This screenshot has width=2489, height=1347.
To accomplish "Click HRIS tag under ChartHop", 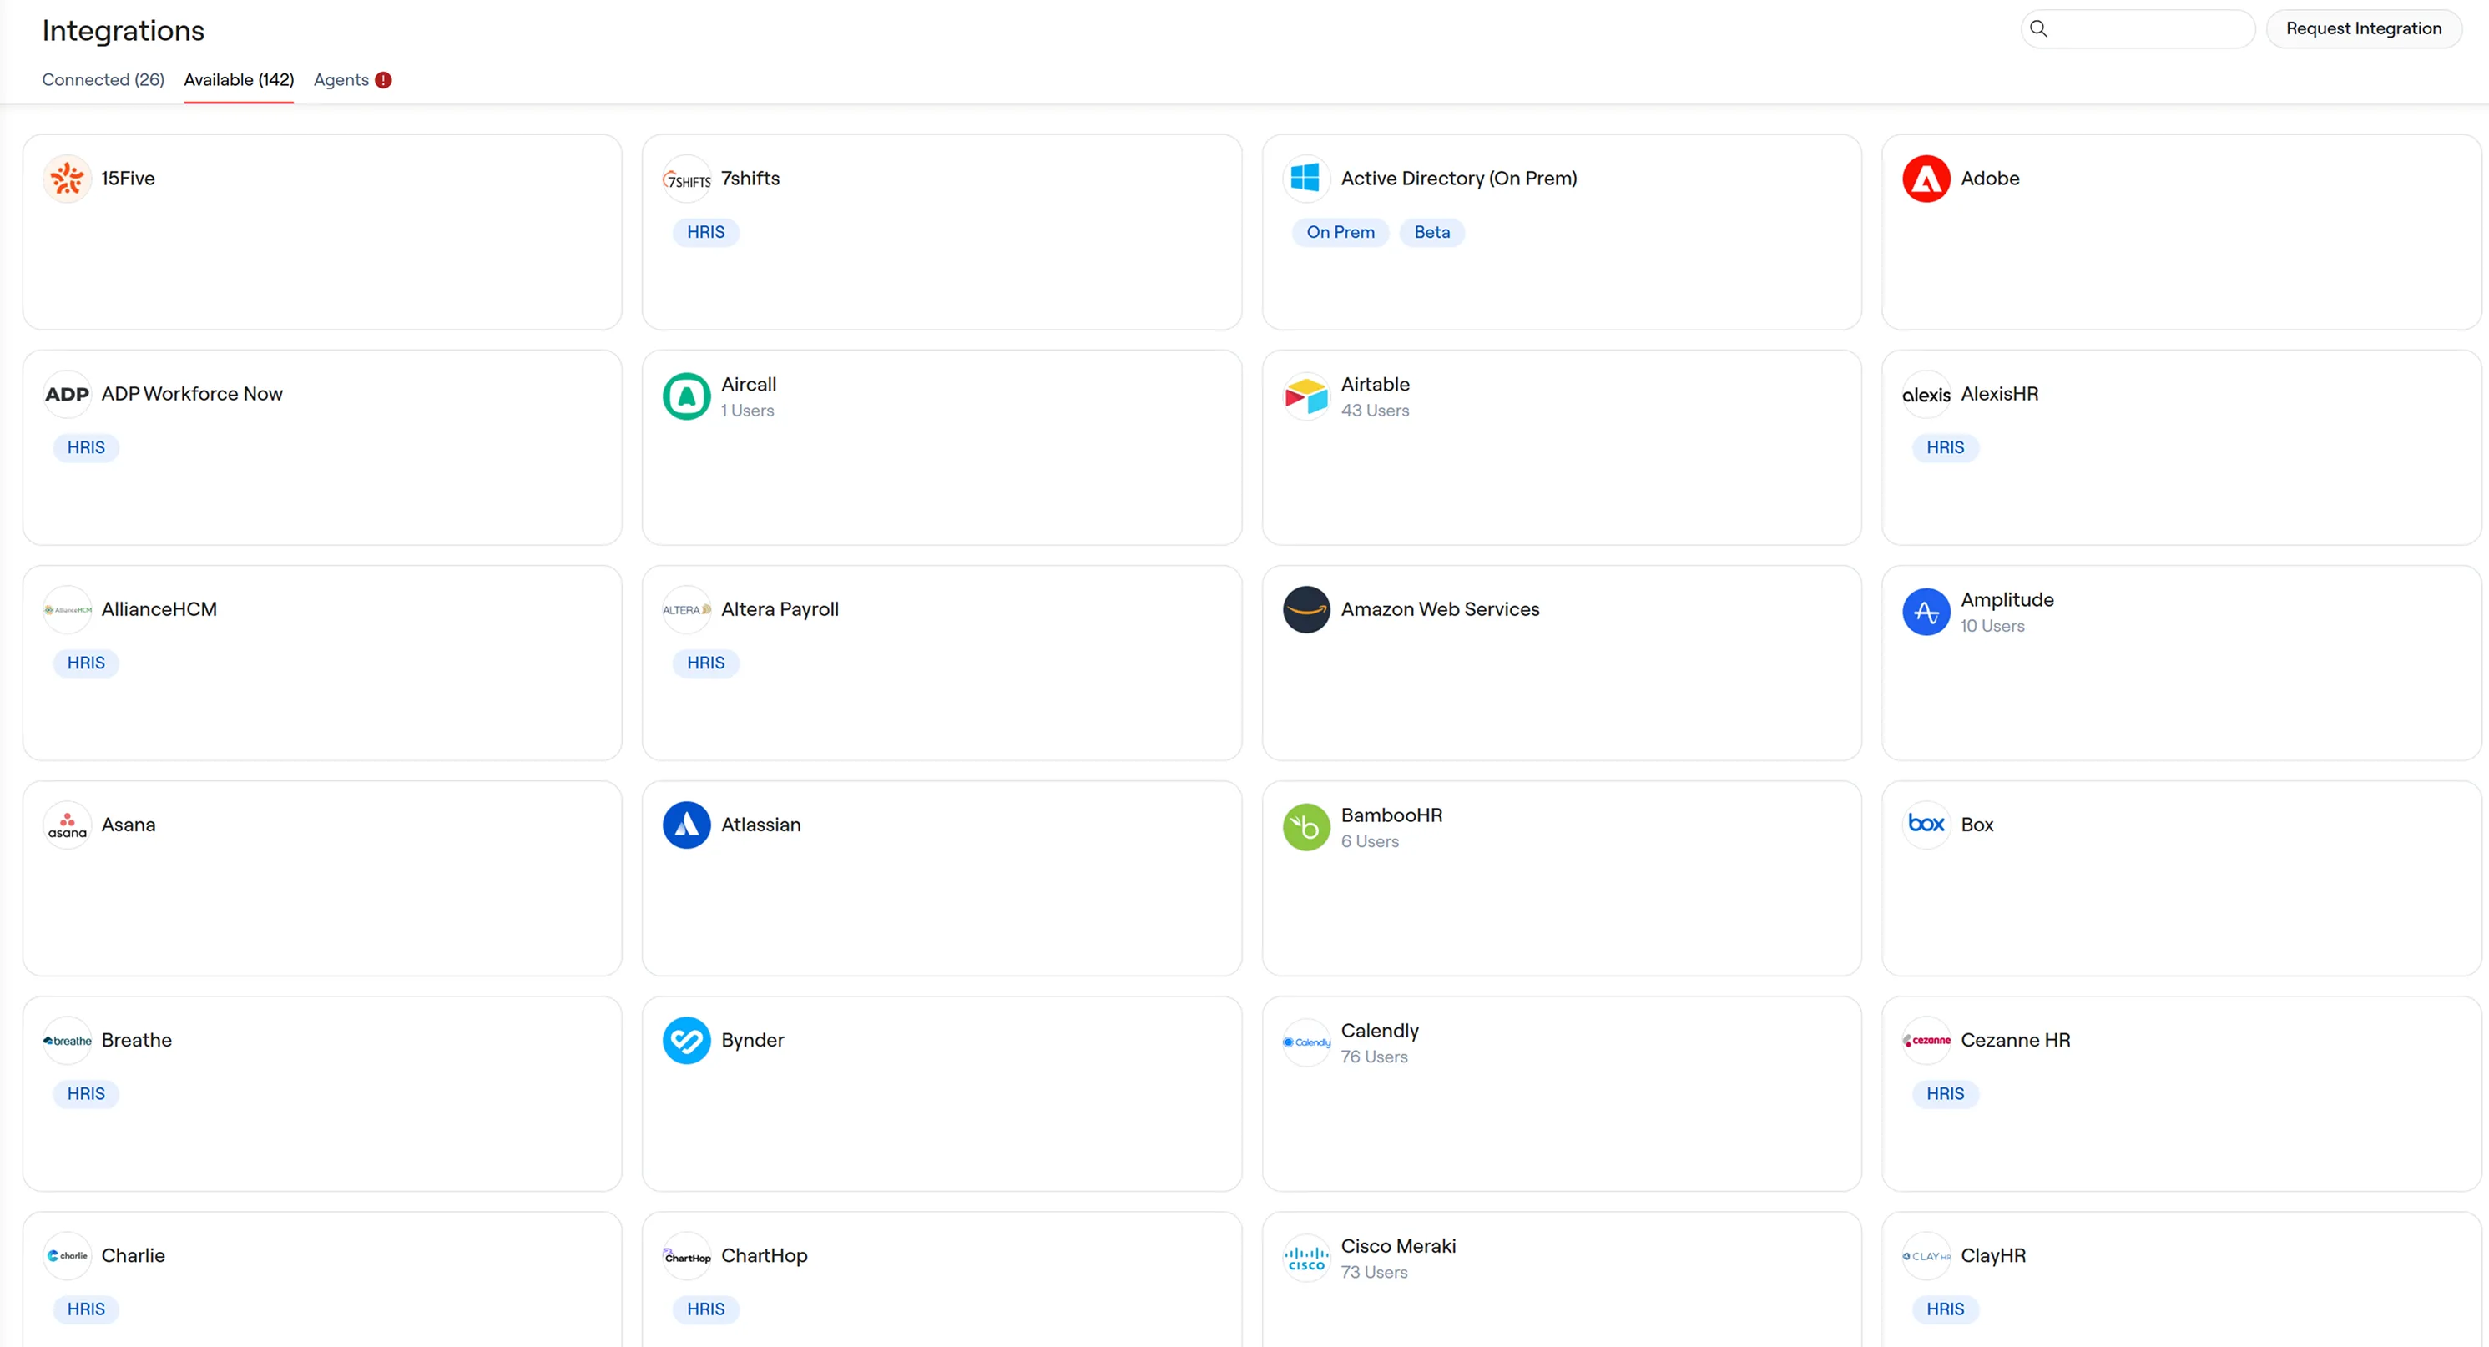I will coord(705,1309).
